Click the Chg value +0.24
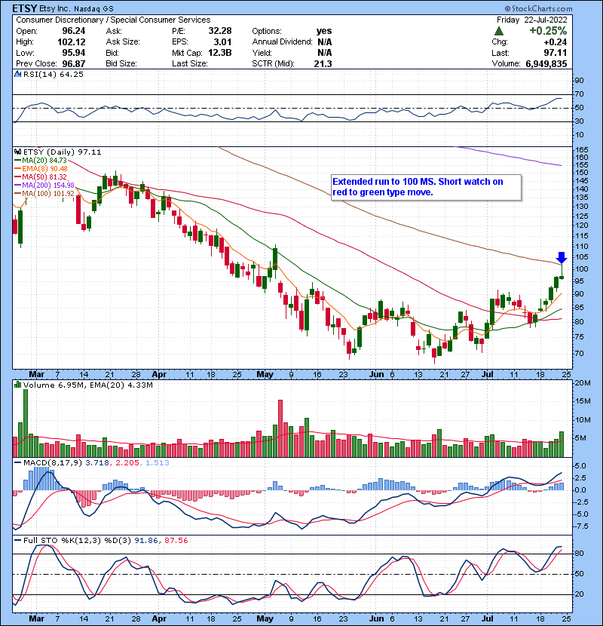603x626 pixels. tap(555, 42)
